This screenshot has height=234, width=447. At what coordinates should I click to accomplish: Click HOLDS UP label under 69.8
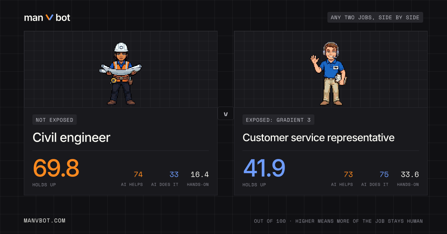click(44, 185)
